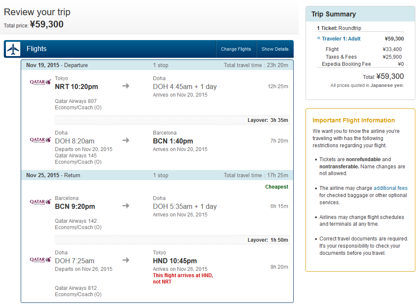Image resolution: width=420 pixels, height=305 pixels.
Task: Click arrow icon between NRT and DOH
Action: pos(126,86)
